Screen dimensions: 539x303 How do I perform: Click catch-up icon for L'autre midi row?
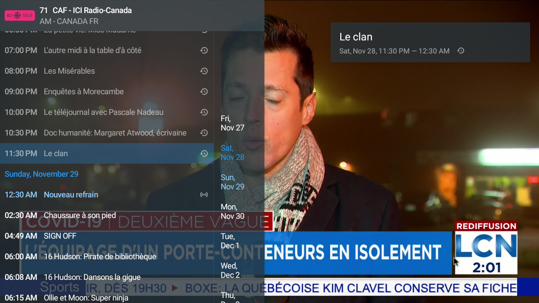pyautogui.click(x=204, y=50)
